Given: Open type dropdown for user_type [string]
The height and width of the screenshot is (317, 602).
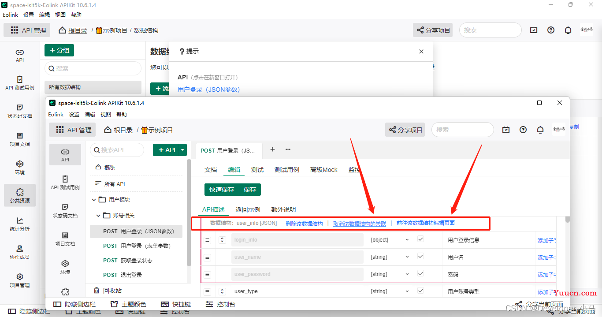Looking at the screenshot, I should (390, 291).
